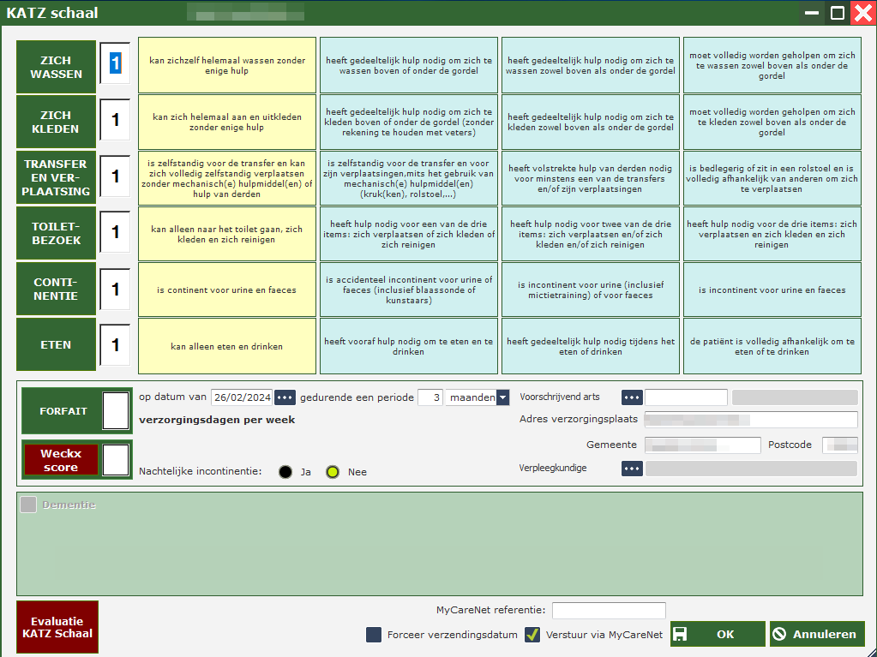Select Ja for Nachtelijke incontinentie
The height and width of the screenshot is (657, 877).
tap(285, 472)
